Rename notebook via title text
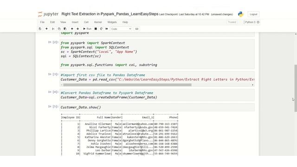The height and width of the screenshot is (167, 297). [x=110, y=14]
